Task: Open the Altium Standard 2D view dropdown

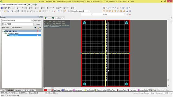Action: tap(89, 11)
